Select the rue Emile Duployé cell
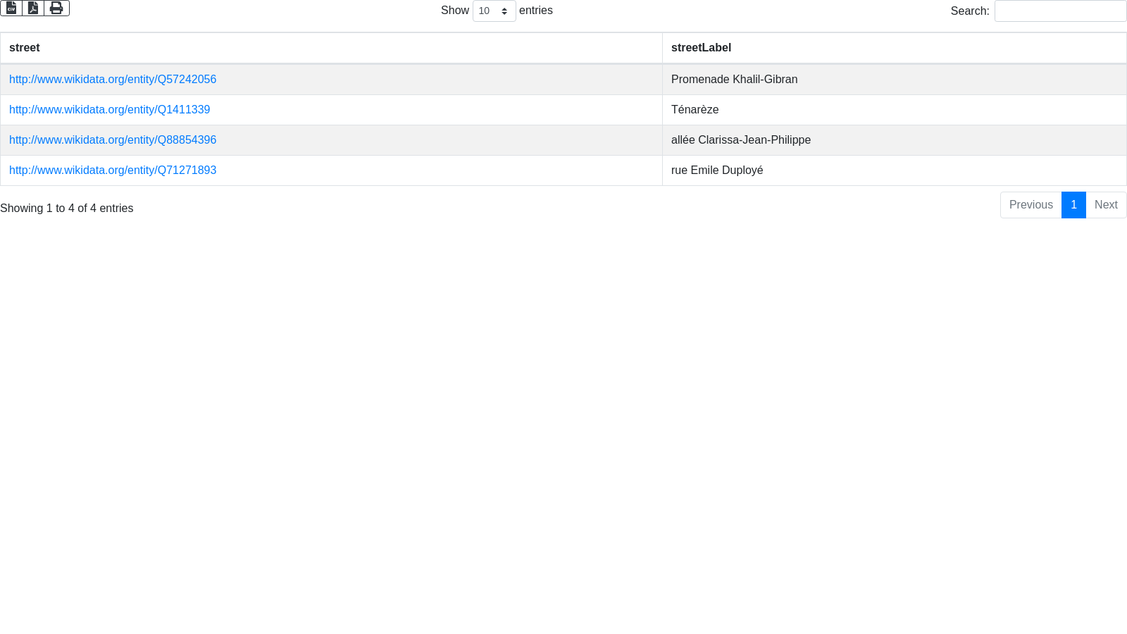The width and height of the screenshot is (1127, 634). click(717, 170)
